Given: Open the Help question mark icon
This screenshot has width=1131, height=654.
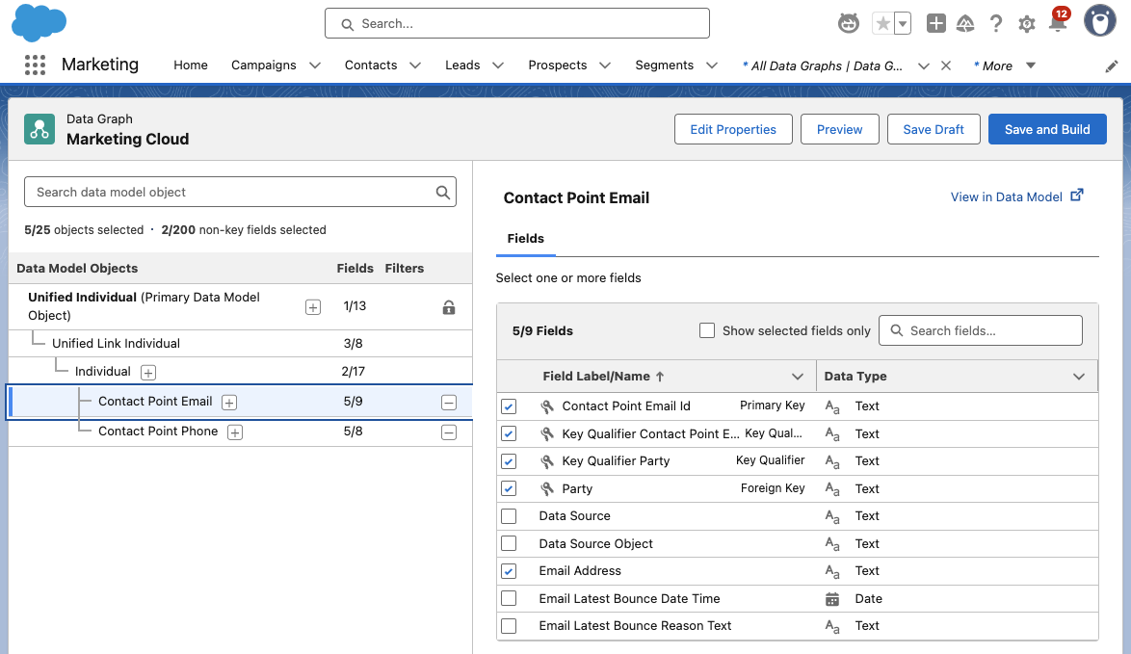Looking at the screenshot, I should [996, 24].
